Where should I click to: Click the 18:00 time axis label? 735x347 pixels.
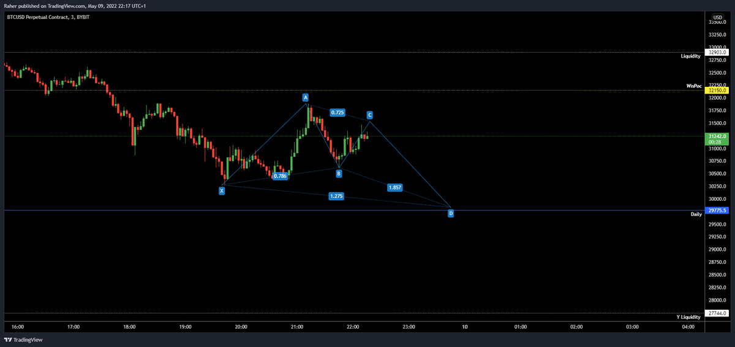[x=129, y=327]
